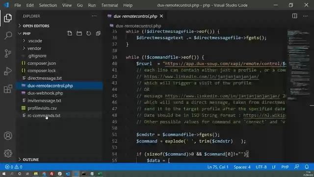Image resolution: width=314 pixels, height=177 pixels.
Task: Change language mode via PHP item
Action: click(x=285, y=167)
